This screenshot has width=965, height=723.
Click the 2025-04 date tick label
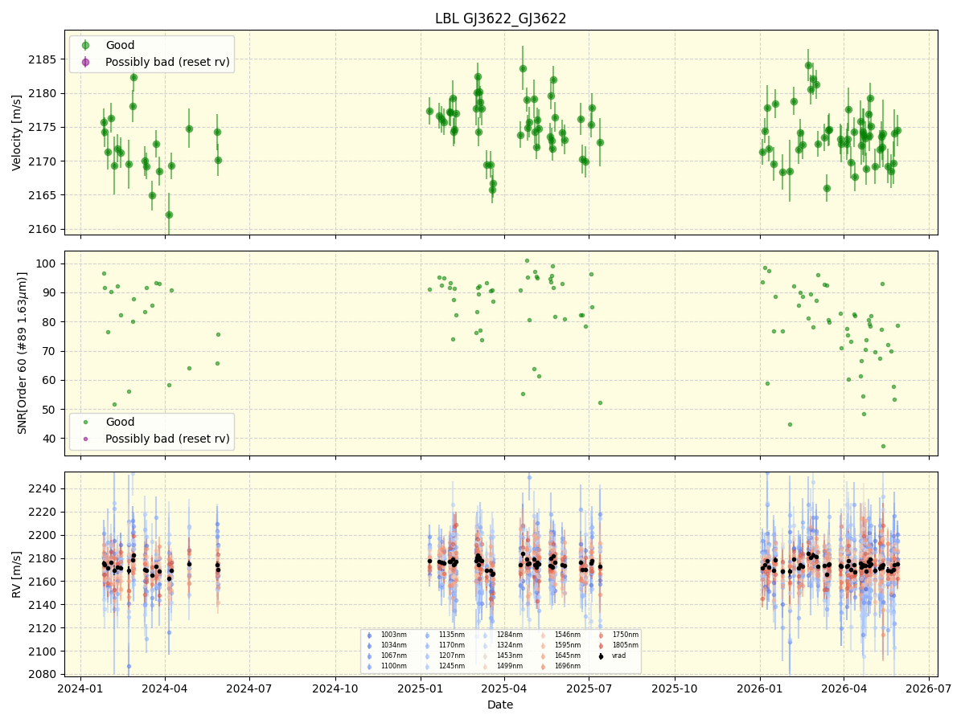504,688
